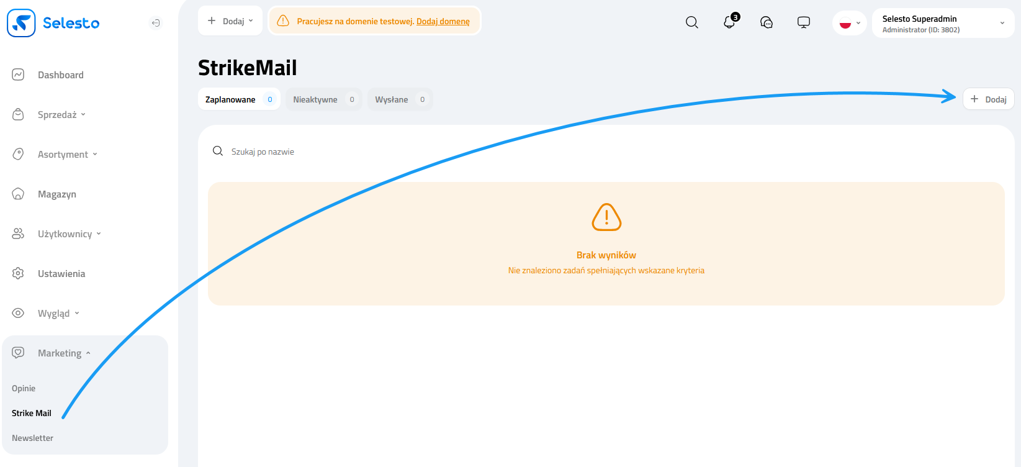
Task: Open Newsletter in Marketing submenu
Action: (32, 438)
